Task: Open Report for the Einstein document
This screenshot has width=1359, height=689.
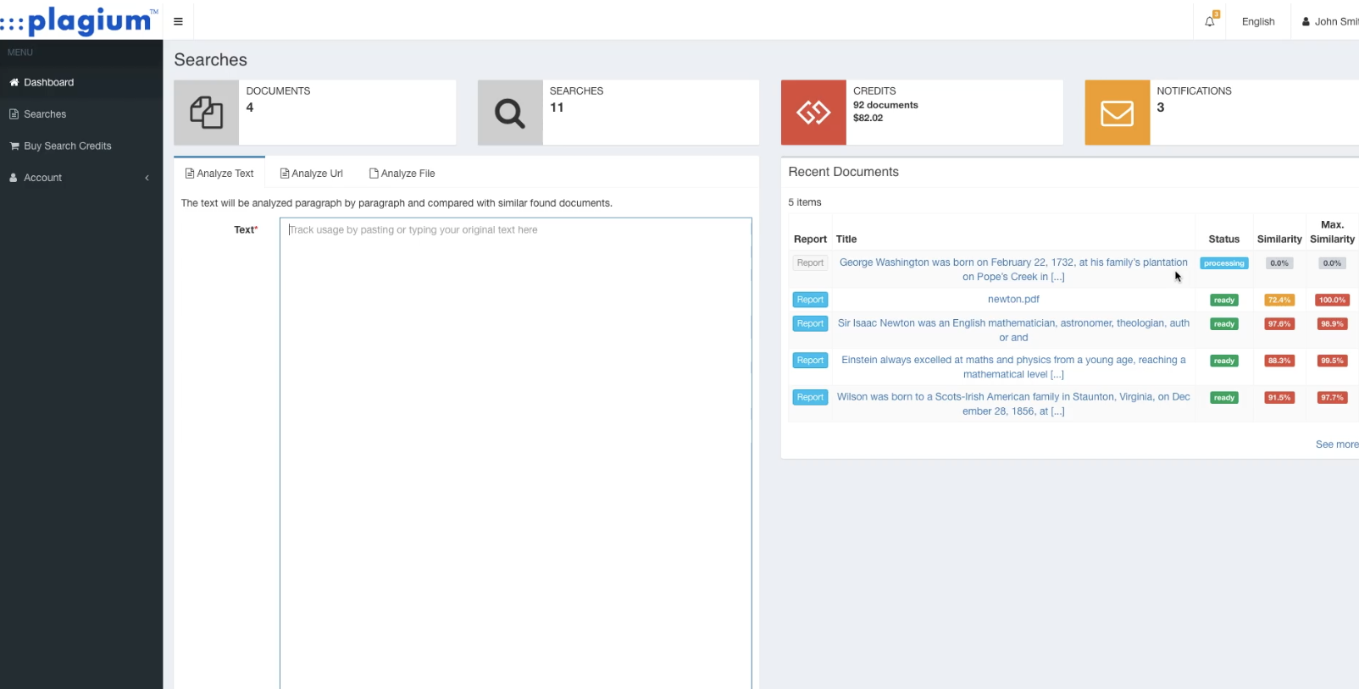Action: point(810,361)
